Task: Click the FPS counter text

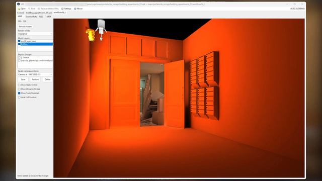Action: [22, 21]
